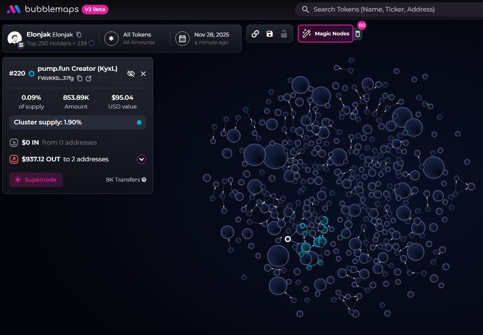Click the V2 Beta badge
This screenshot has width=483, height=335.
95,9
